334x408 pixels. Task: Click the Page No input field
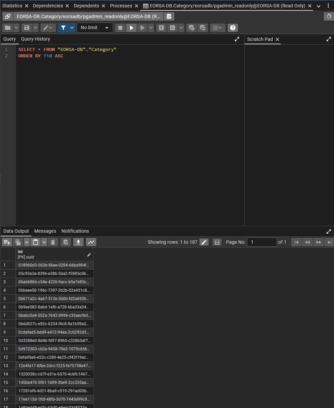click(x=262, y=242)
